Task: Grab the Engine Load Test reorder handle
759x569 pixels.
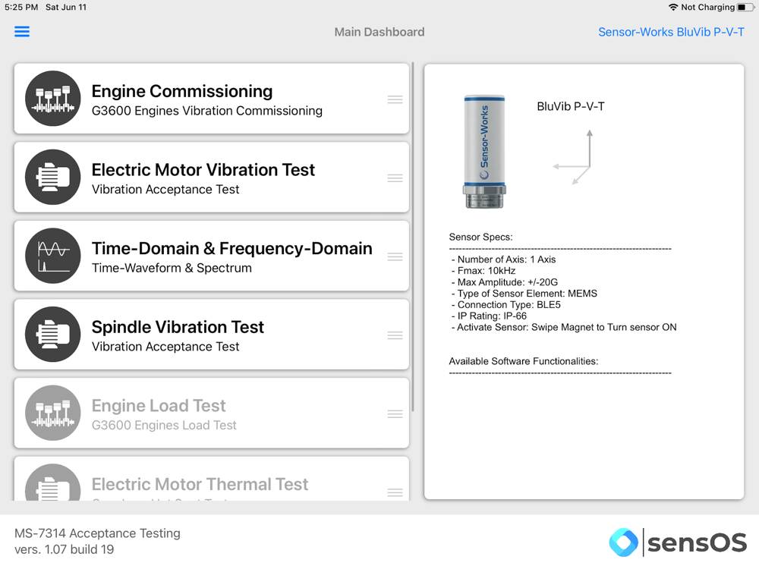Action: [395, 414]
